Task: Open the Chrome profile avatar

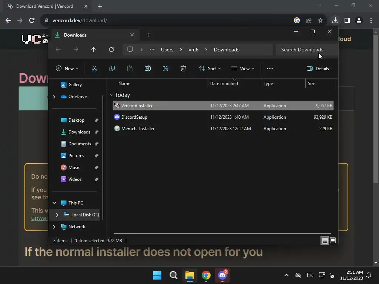Action: point(359,20)
